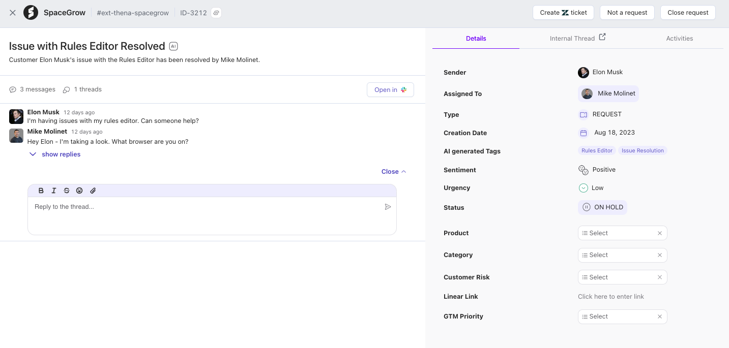
Task: Clear the Category select field
Action: pyautogui.click(x=660, y=255)
